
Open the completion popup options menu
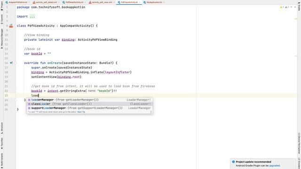pyautogui.click(x=151, y=112)
